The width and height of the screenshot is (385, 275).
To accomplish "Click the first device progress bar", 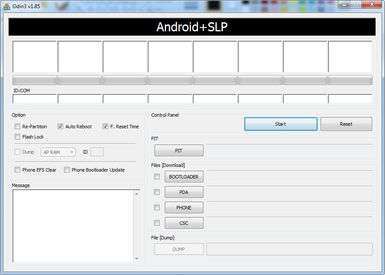I will 35,80.
